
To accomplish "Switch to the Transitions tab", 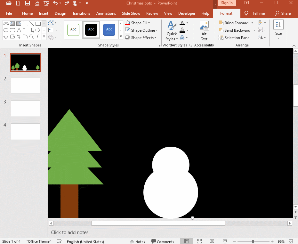I will click(x=81, y=13).
